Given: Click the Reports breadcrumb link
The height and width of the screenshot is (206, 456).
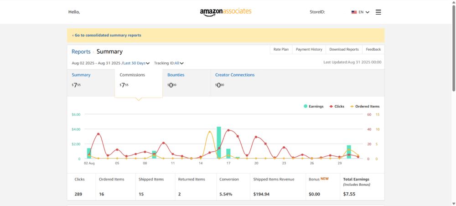Looking at the screenshot, I should tap(81, 51).
